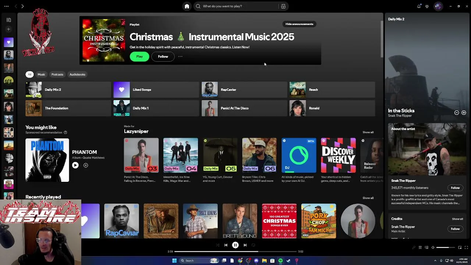Image resolution: width=471 pixels, height=265 pixels.
Task: Open the mini player
Action: (460, 248)
